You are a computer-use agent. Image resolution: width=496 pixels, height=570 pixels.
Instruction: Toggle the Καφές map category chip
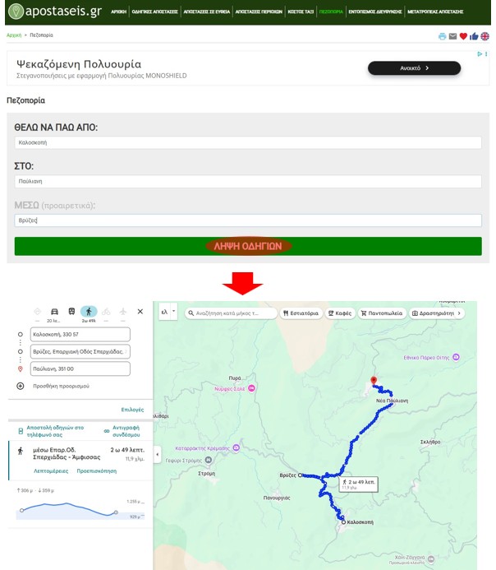point(340,313)
